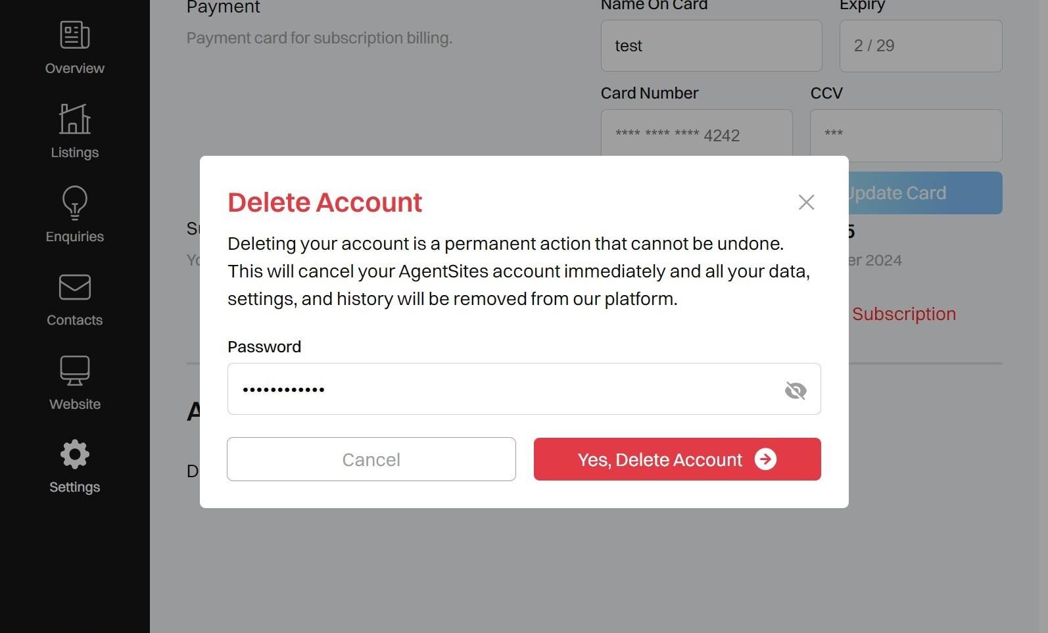The image size is (1048, 633).
Task: Open the Listings building icon
Action: (75, 119)
